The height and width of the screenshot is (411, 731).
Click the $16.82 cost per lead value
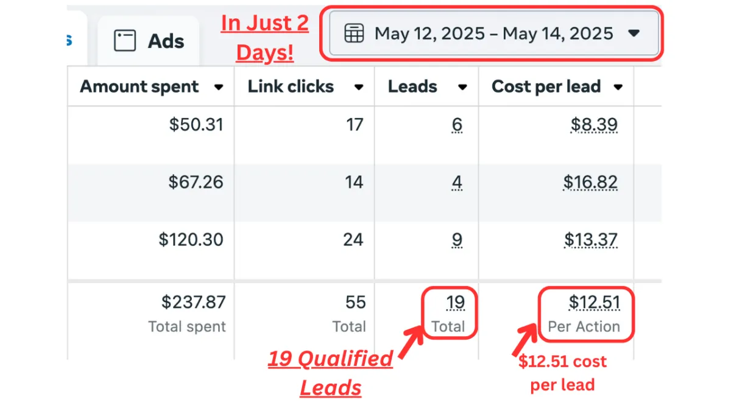click(590, 182)
